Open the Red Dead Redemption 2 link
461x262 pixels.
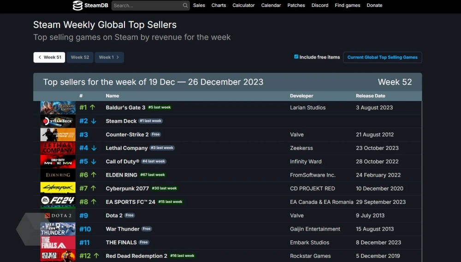[x=136, y=256]
